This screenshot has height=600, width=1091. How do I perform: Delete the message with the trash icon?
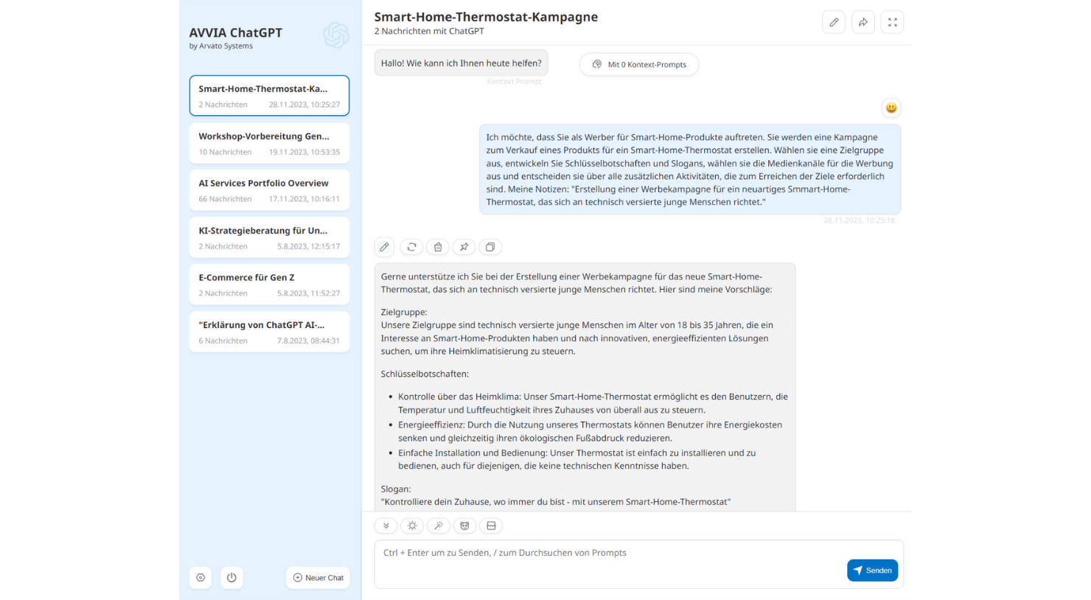[438, 247]
